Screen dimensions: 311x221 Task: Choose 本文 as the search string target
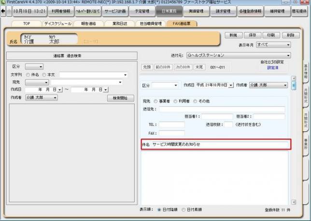(44, 75)
